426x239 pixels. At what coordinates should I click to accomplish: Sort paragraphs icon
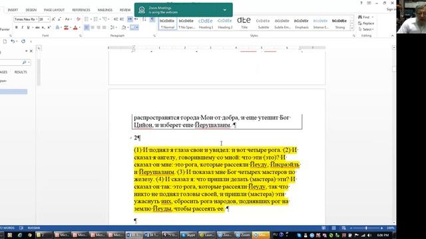pyautogui.click(x=144, y=19)
